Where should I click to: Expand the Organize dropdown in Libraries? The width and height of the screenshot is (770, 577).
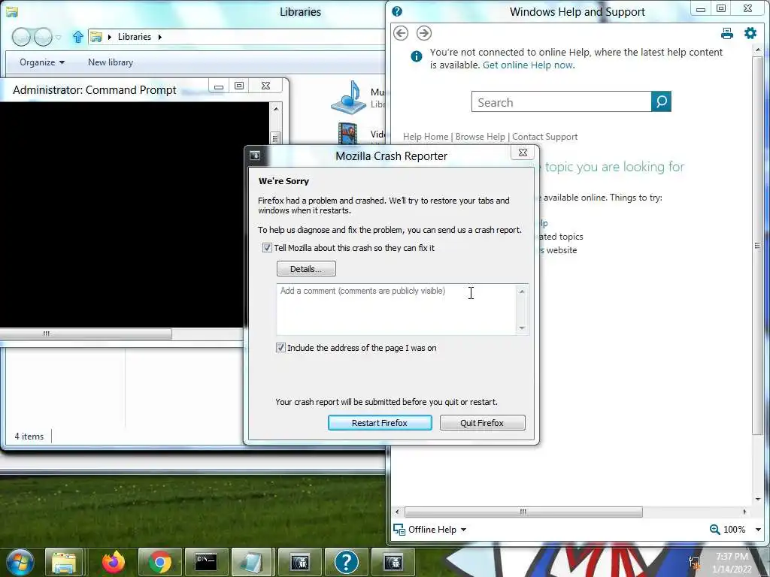(x=42, y=62)
